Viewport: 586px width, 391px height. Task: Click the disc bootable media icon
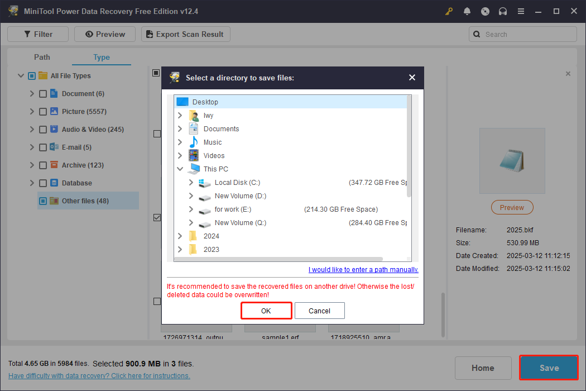[485, 11]
